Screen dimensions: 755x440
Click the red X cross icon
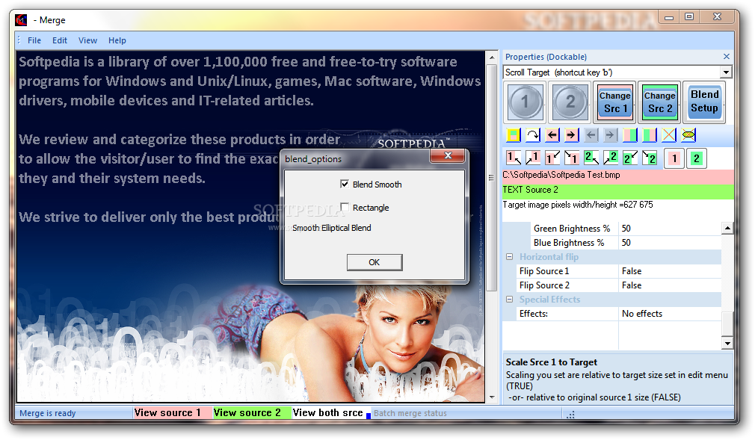coord(669,135)
